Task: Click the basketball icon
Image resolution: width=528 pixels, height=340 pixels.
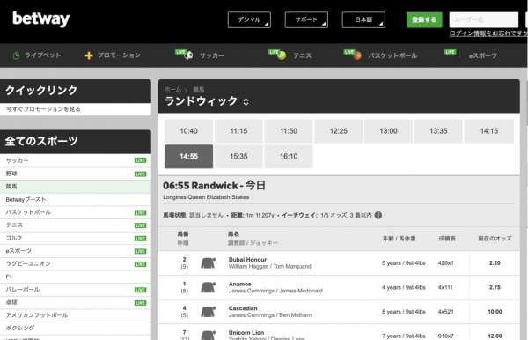Action: (357, 55)
